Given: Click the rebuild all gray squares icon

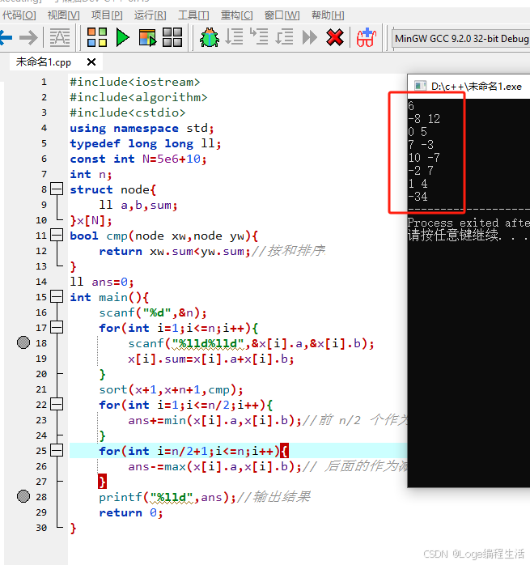Looking at the screenshot, I should coord(172,37).
